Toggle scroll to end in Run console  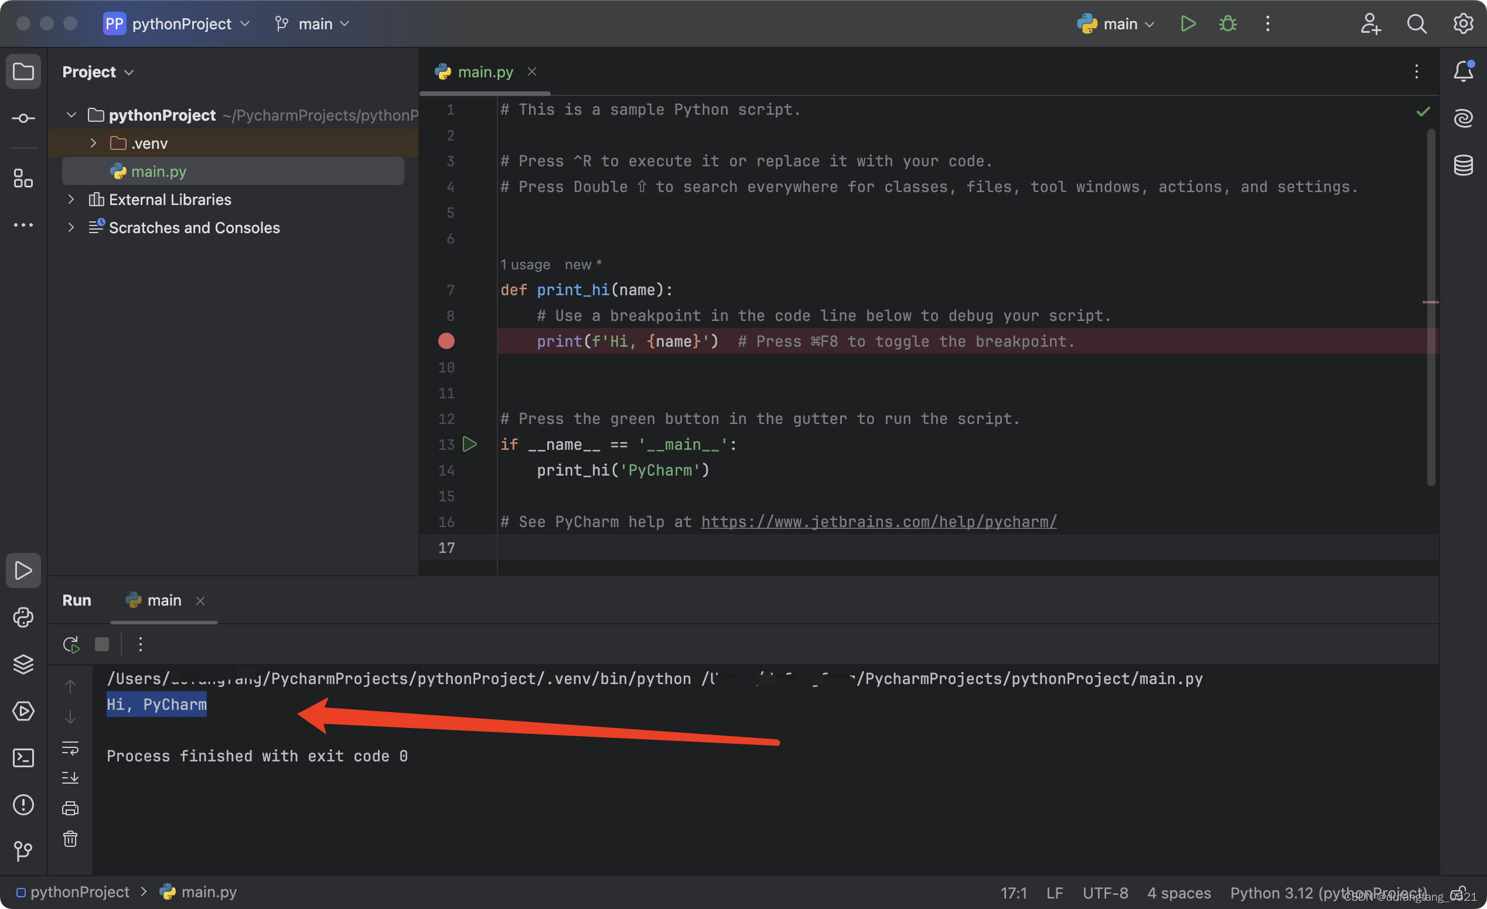click(70, 777)
